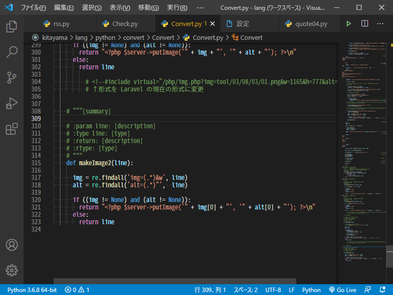The image size is (393, 295).
Task: Expand the hidden menu bar items
Action: [200, 8]
